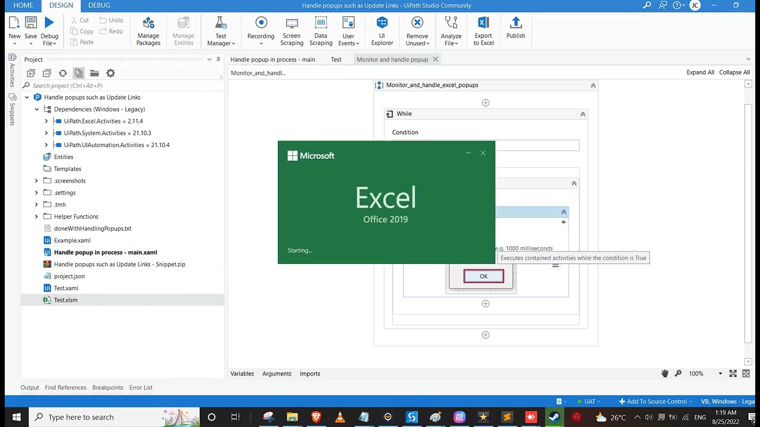
Task: Open the Variables panel
Action: point(242,374)
